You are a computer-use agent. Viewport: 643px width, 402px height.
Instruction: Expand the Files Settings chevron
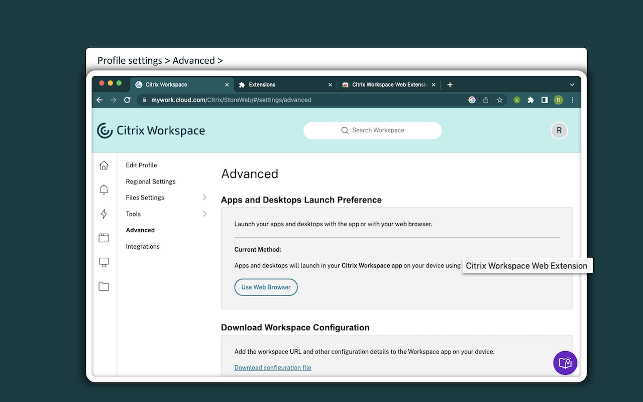click(205, 197)
